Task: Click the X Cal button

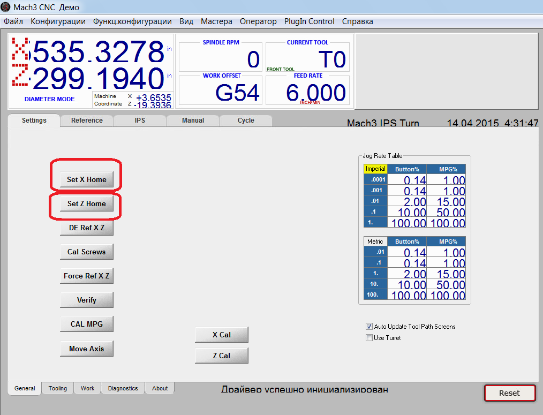Action: coord(222,335)
